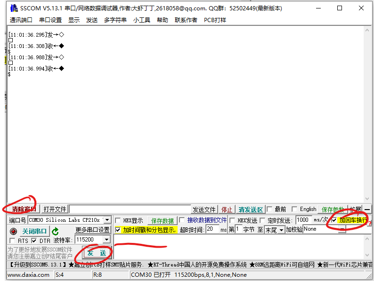Screen dimensions: 374x281
Task: Open the 加校验 None checksum dropdown
Action: coord(342,229)
